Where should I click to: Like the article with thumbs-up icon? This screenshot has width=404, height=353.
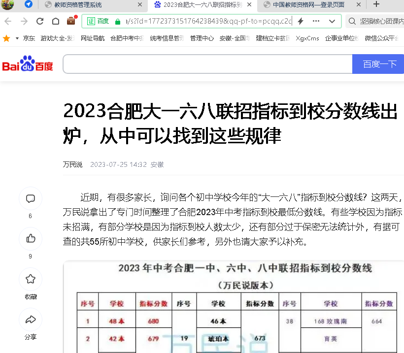(x=31, y=239)
